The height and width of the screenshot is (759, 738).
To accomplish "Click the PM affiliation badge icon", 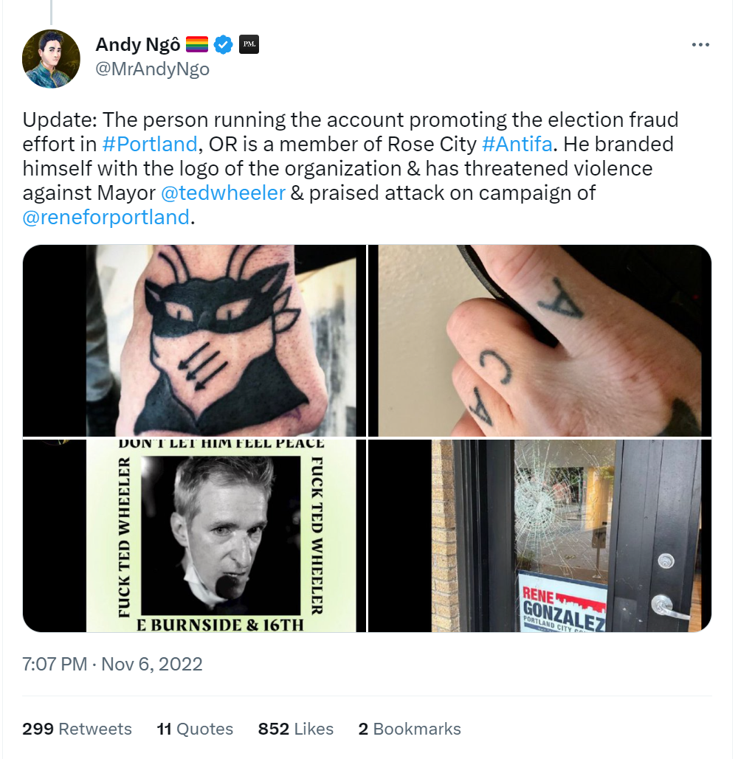I will tap(249, 44).
